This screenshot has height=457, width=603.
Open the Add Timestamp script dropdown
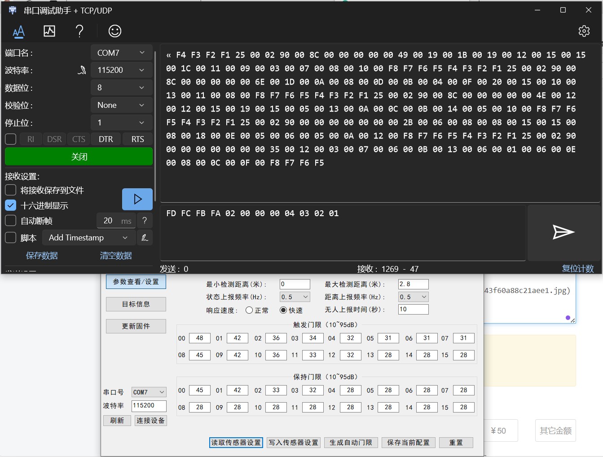pyautogui.click(x=88, y=238)
